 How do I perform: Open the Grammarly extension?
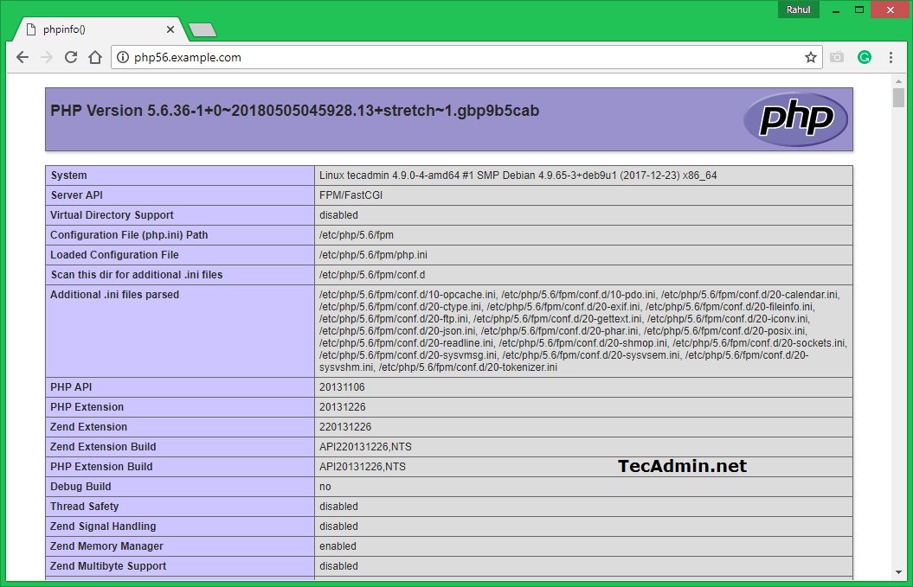864,57
